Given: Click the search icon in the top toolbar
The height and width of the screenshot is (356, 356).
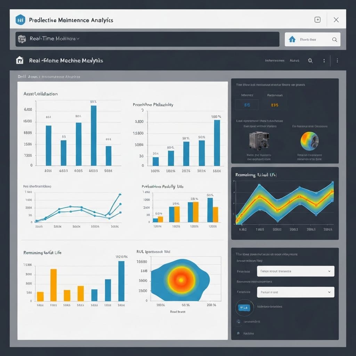Looking at the screenshot, I should click(334, 39).
